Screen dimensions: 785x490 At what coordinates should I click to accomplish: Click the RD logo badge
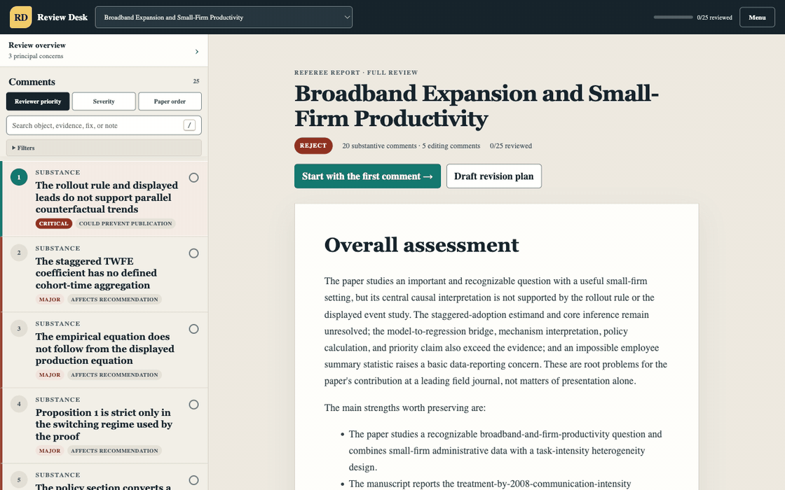[x=21, y=17]
